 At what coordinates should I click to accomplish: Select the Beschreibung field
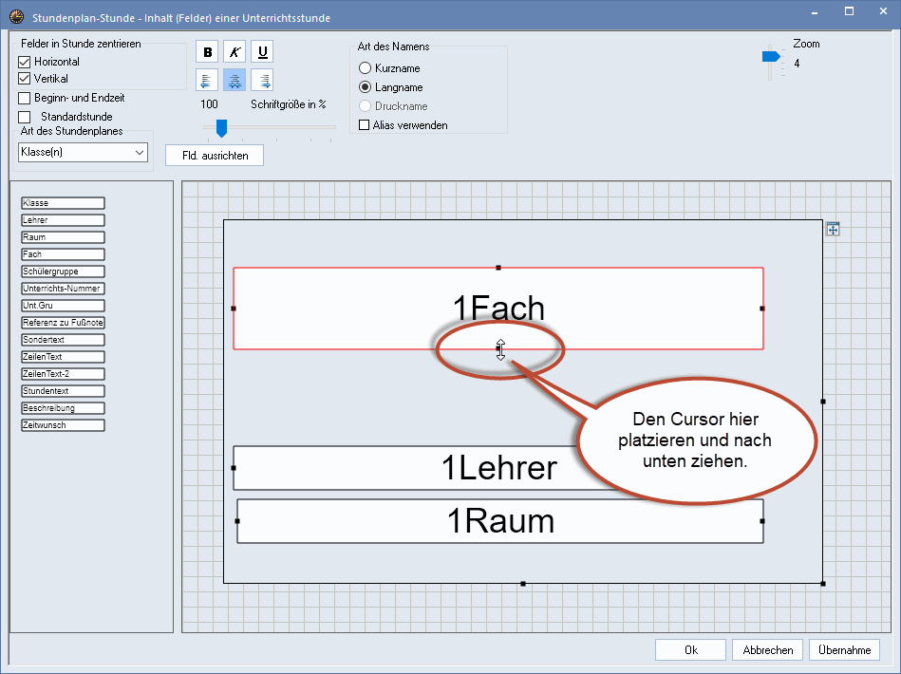click(64, 408)
